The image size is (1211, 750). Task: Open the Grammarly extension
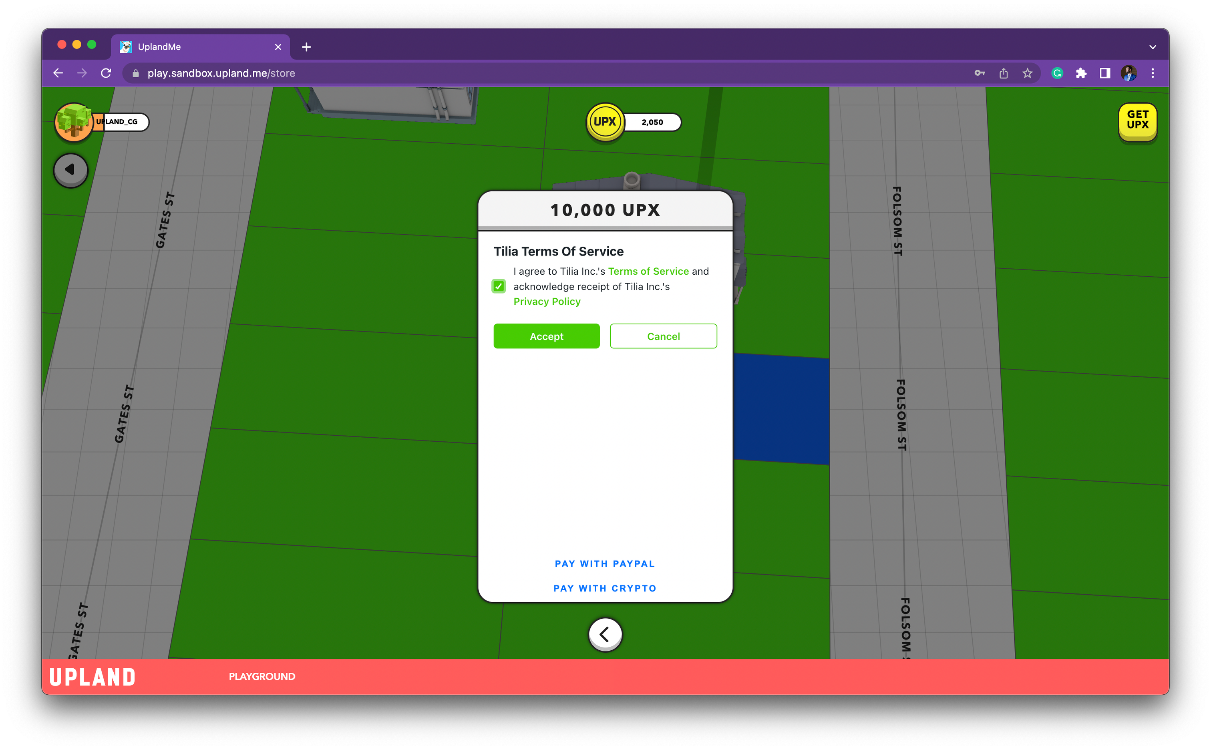pyautogui.click(x=1057, y=73)
